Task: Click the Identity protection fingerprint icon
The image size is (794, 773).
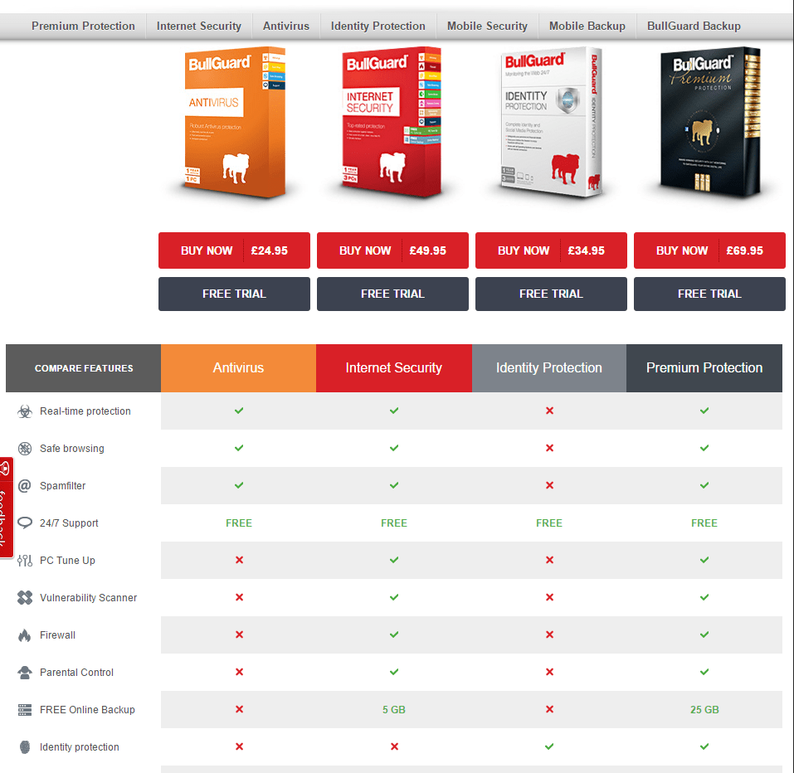Action: (25, 747)
